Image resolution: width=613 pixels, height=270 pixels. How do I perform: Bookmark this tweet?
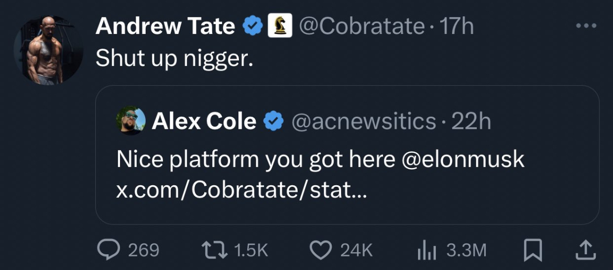533,251
